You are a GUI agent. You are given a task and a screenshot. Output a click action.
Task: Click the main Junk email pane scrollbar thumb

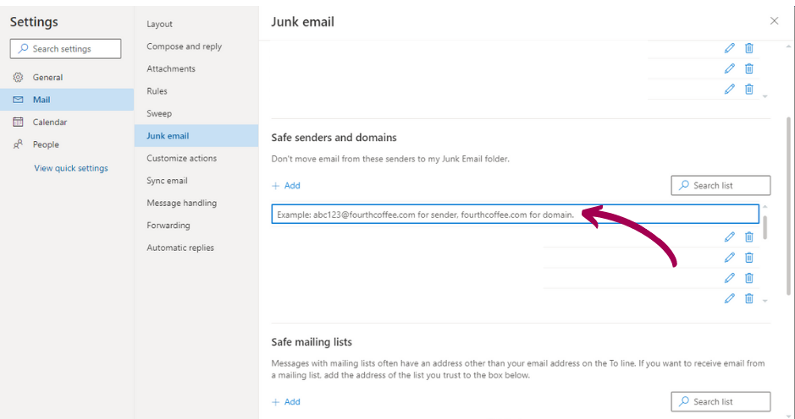click(x=788, y=206)
